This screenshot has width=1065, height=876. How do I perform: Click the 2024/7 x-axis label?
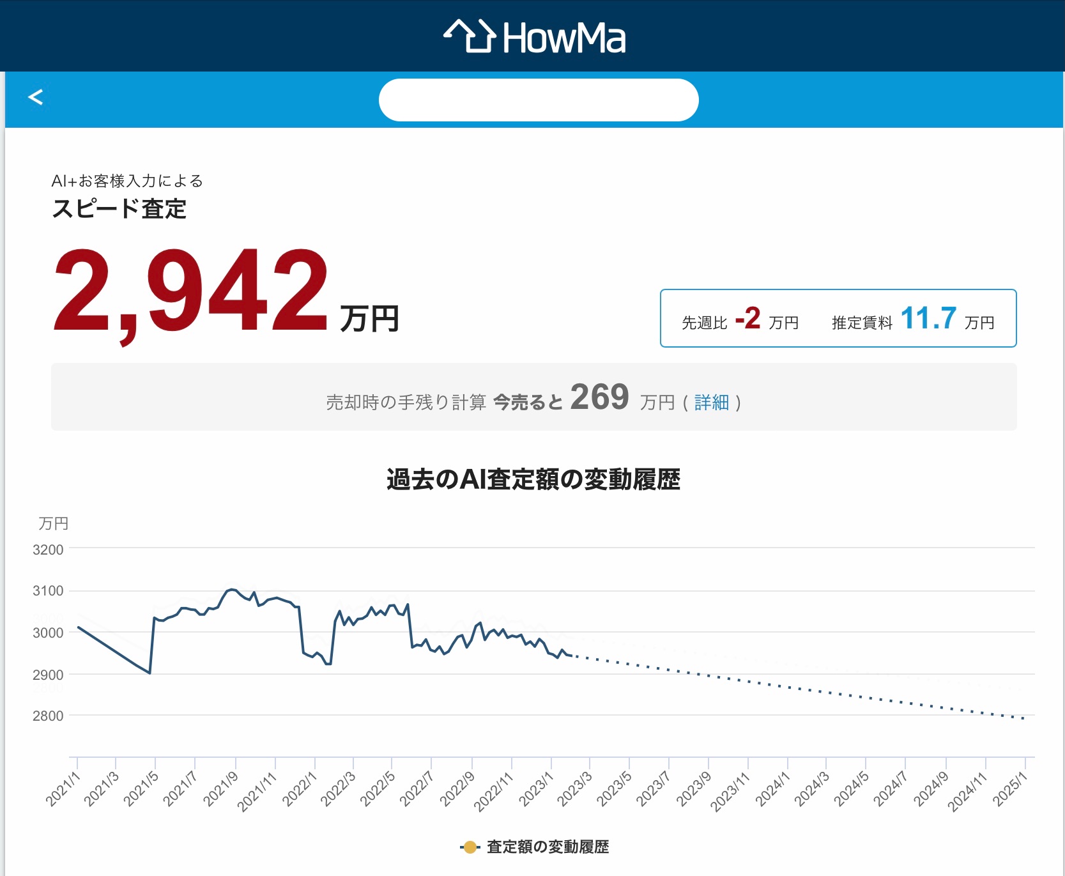[x=891, y=789]
